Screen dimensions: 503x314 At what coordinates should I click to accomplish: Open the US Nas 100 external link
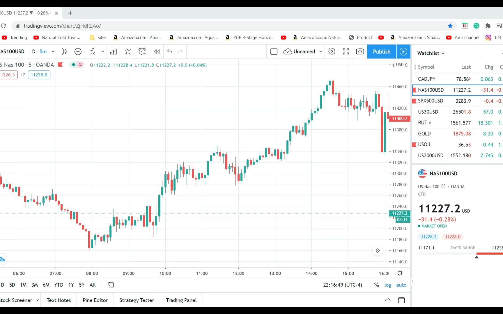tap(443, 186)
